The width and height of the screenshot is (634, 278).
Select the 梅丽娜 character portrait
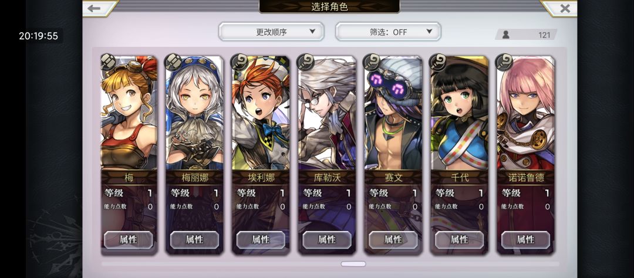coord(194,113)
